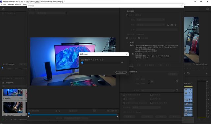This screenshot has width=211, height=124.
Task: Click the export preview blue playhead
Action: (x=29, y=114)
